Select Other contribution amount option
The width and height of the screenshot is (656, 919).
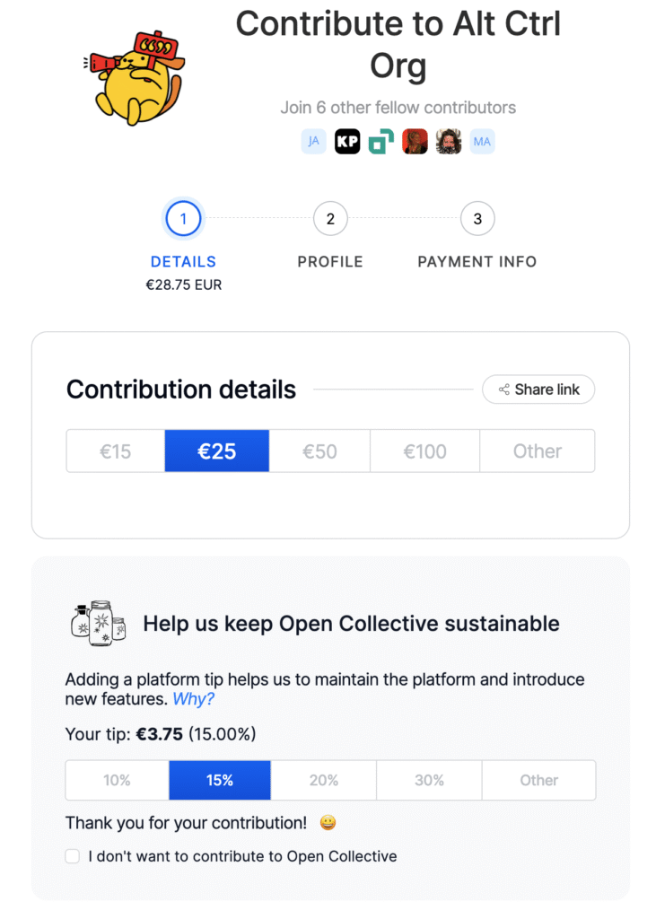(x=537, y=451)
